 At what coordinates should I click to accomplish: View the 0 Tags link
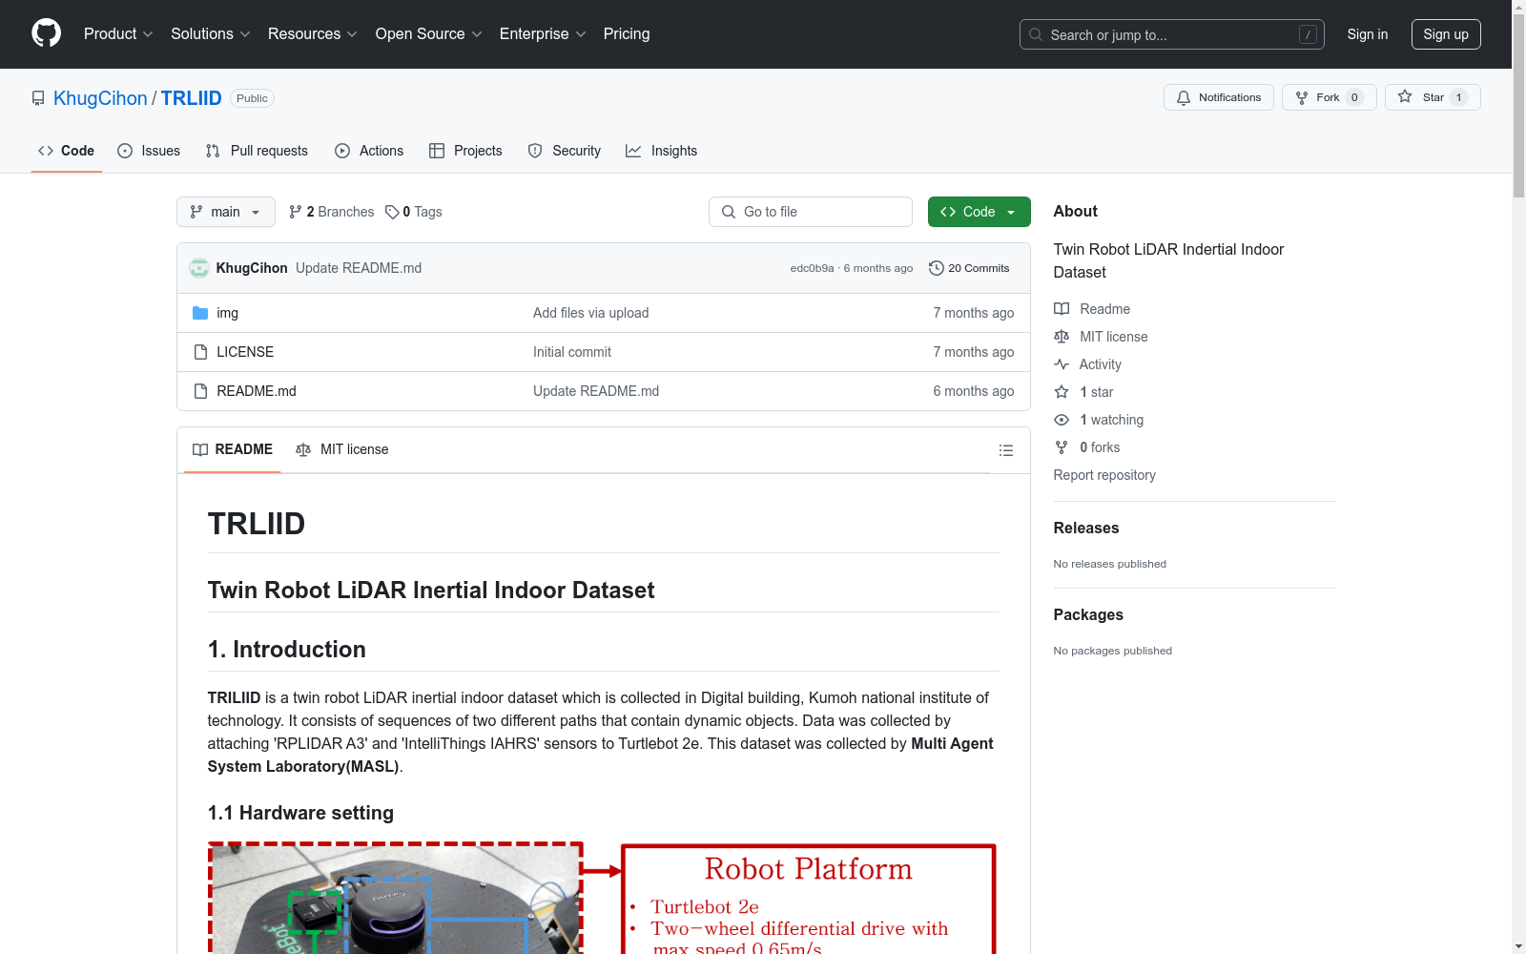coord(414,212)
